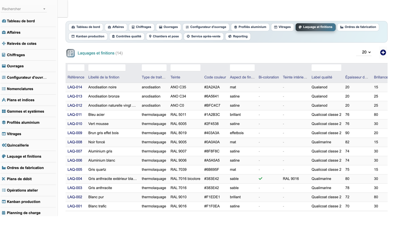Add a new finition with plus icon
This screenshot has width=396, height=245.
[383, 52]
